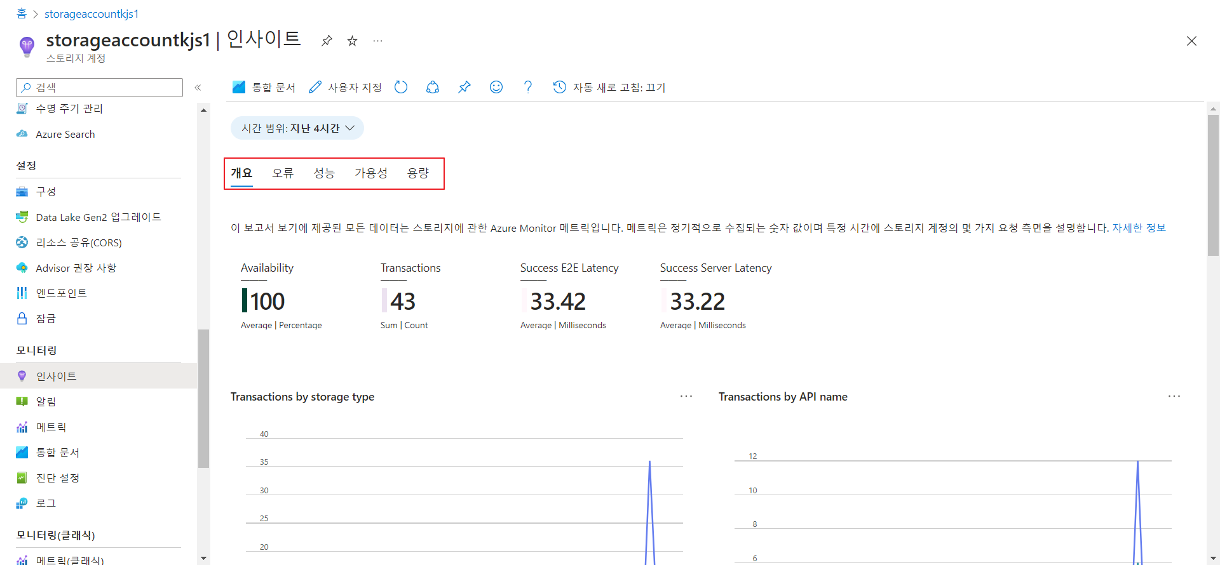Click the Success E2E Latency 33.42 tile
This screenshot has height=565, width=1220.
(x=569, y=296)
